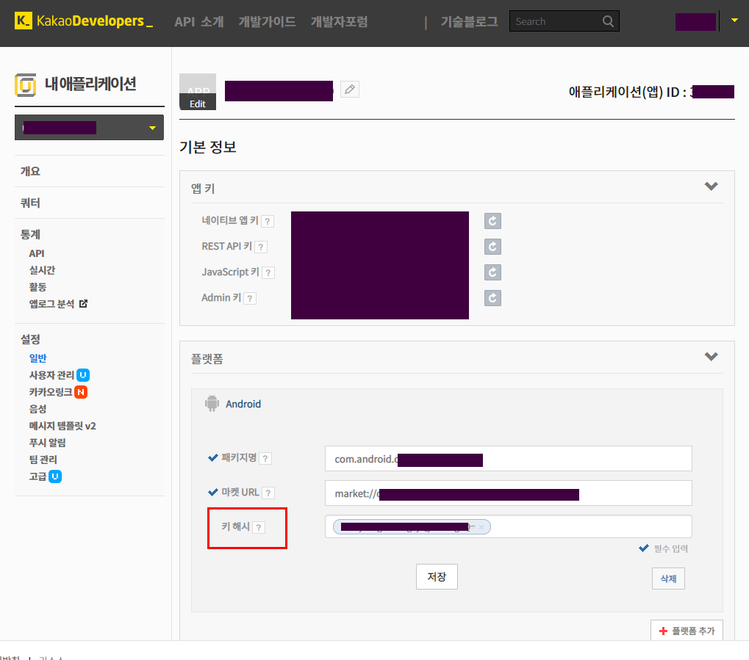Click the N badge next to 카카오링크
749x660 pixels.
click(x=81, y=392)
